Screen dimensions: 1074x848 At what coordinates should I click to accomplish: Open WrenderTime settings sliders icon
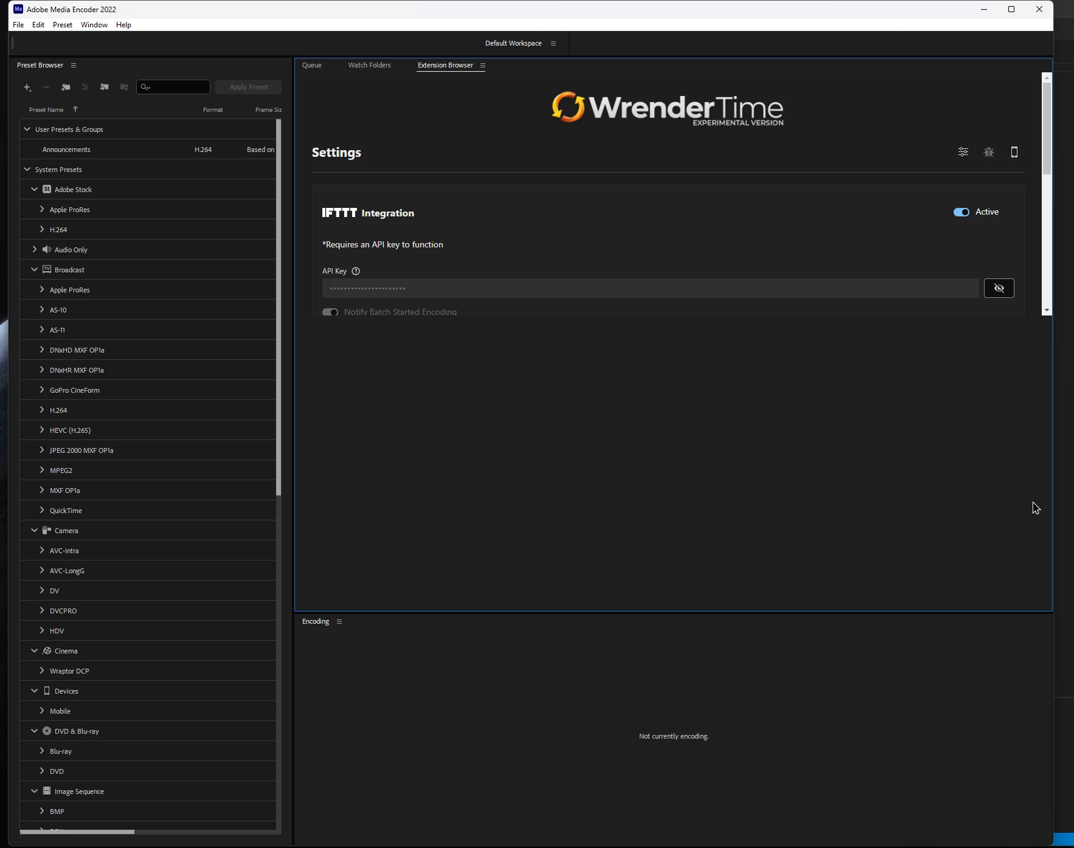[x=963, y=152]
